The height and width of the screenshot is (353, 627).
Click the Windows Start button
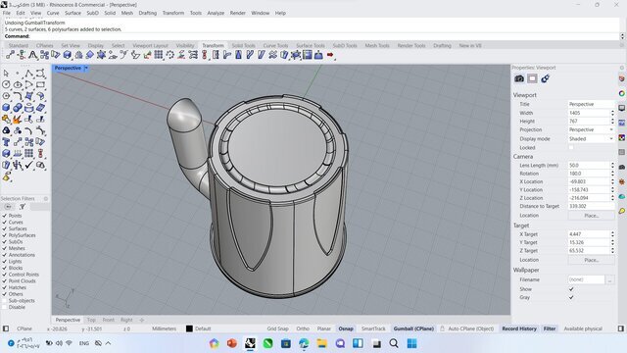point(411,343)
